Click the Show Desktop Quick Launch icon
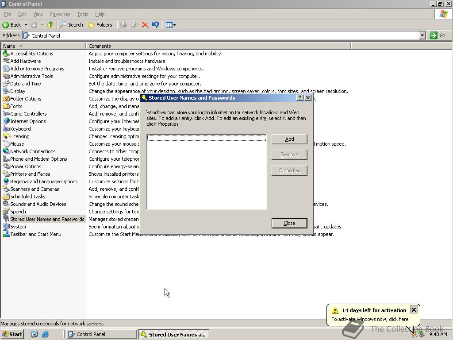The height and width of the screenshot is (340, 453). [x=35, y=334]
